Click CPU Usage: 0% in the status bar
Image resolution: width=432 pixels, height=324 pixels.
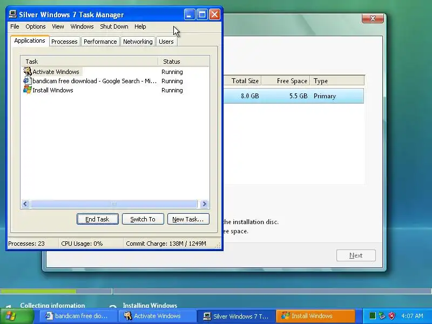tap(82, 244)
